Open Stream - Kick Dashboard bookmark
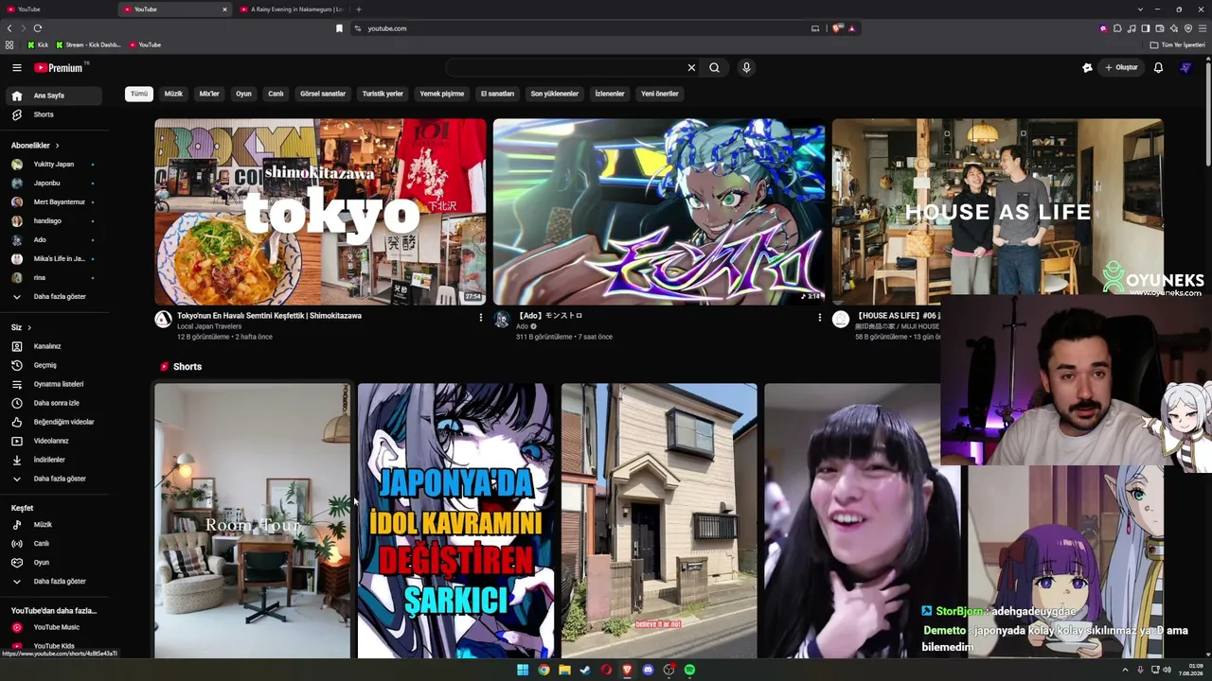Image resolution: width=1212 pixels, height=681 pixels. click(x=88, y=44)
